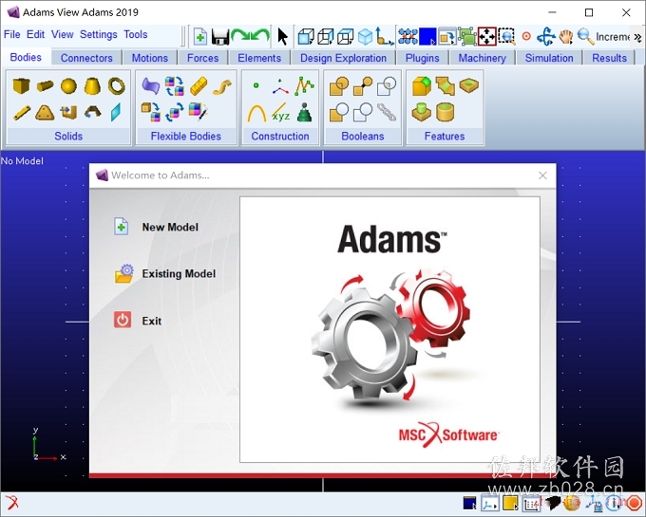
Task: Select the Cylinder solid tool
Action: 45,86
